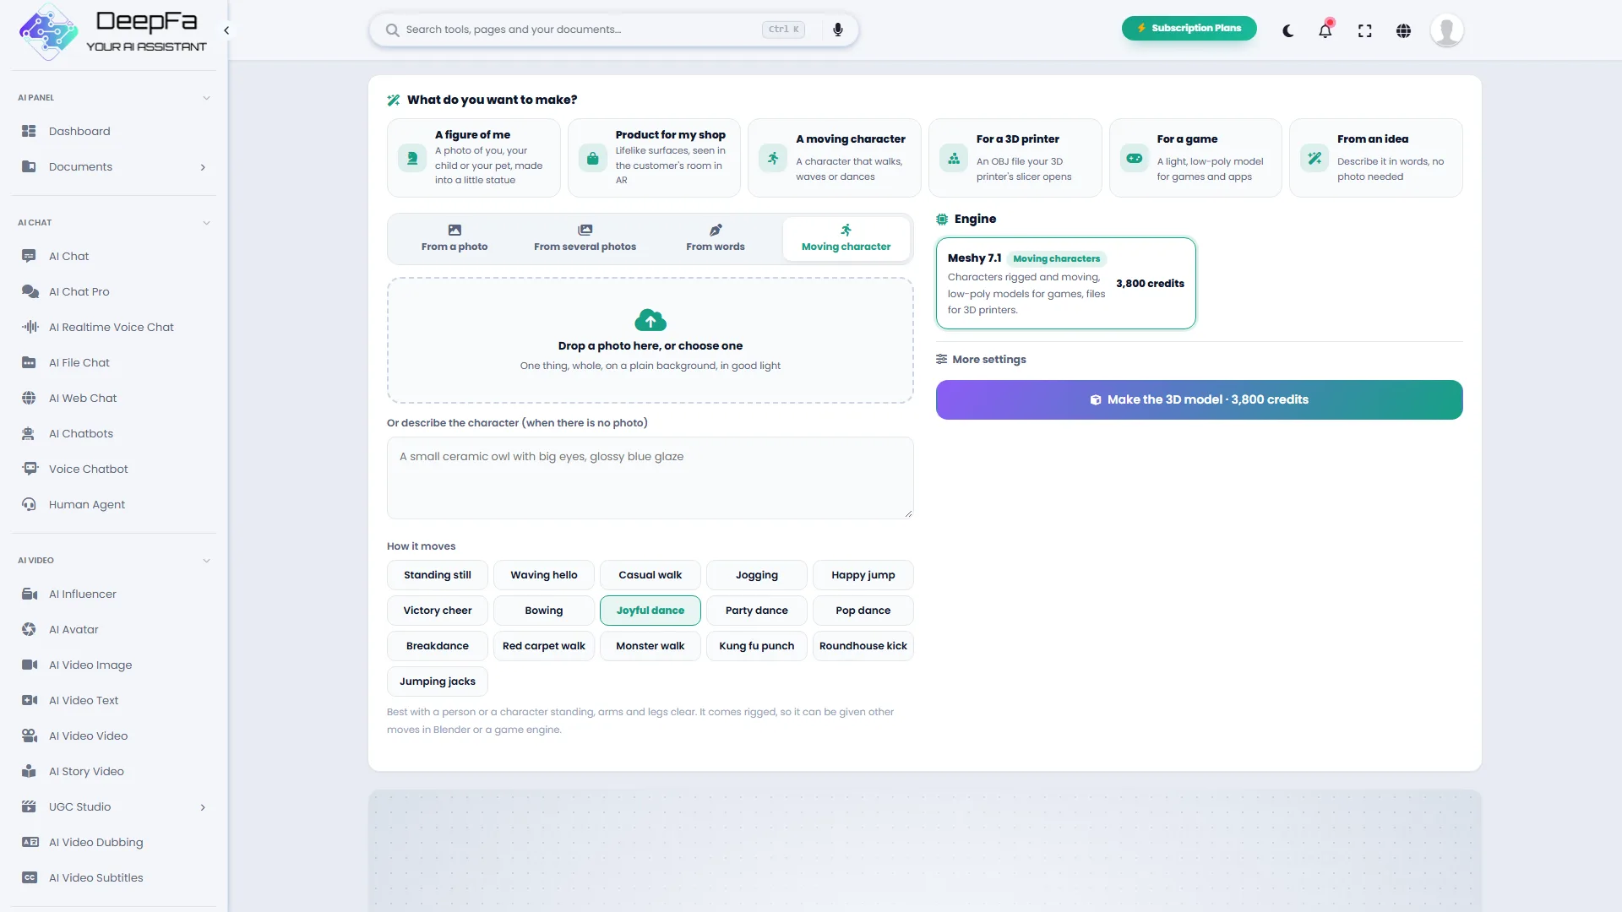Screen dimensions: 1622x912
Task: Switch to the From several photos tab
Action: click(x=585, y=238)
